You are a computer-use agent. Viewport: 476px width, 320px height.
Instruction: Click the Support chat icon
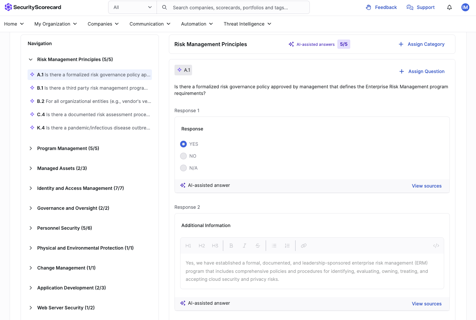410,7
